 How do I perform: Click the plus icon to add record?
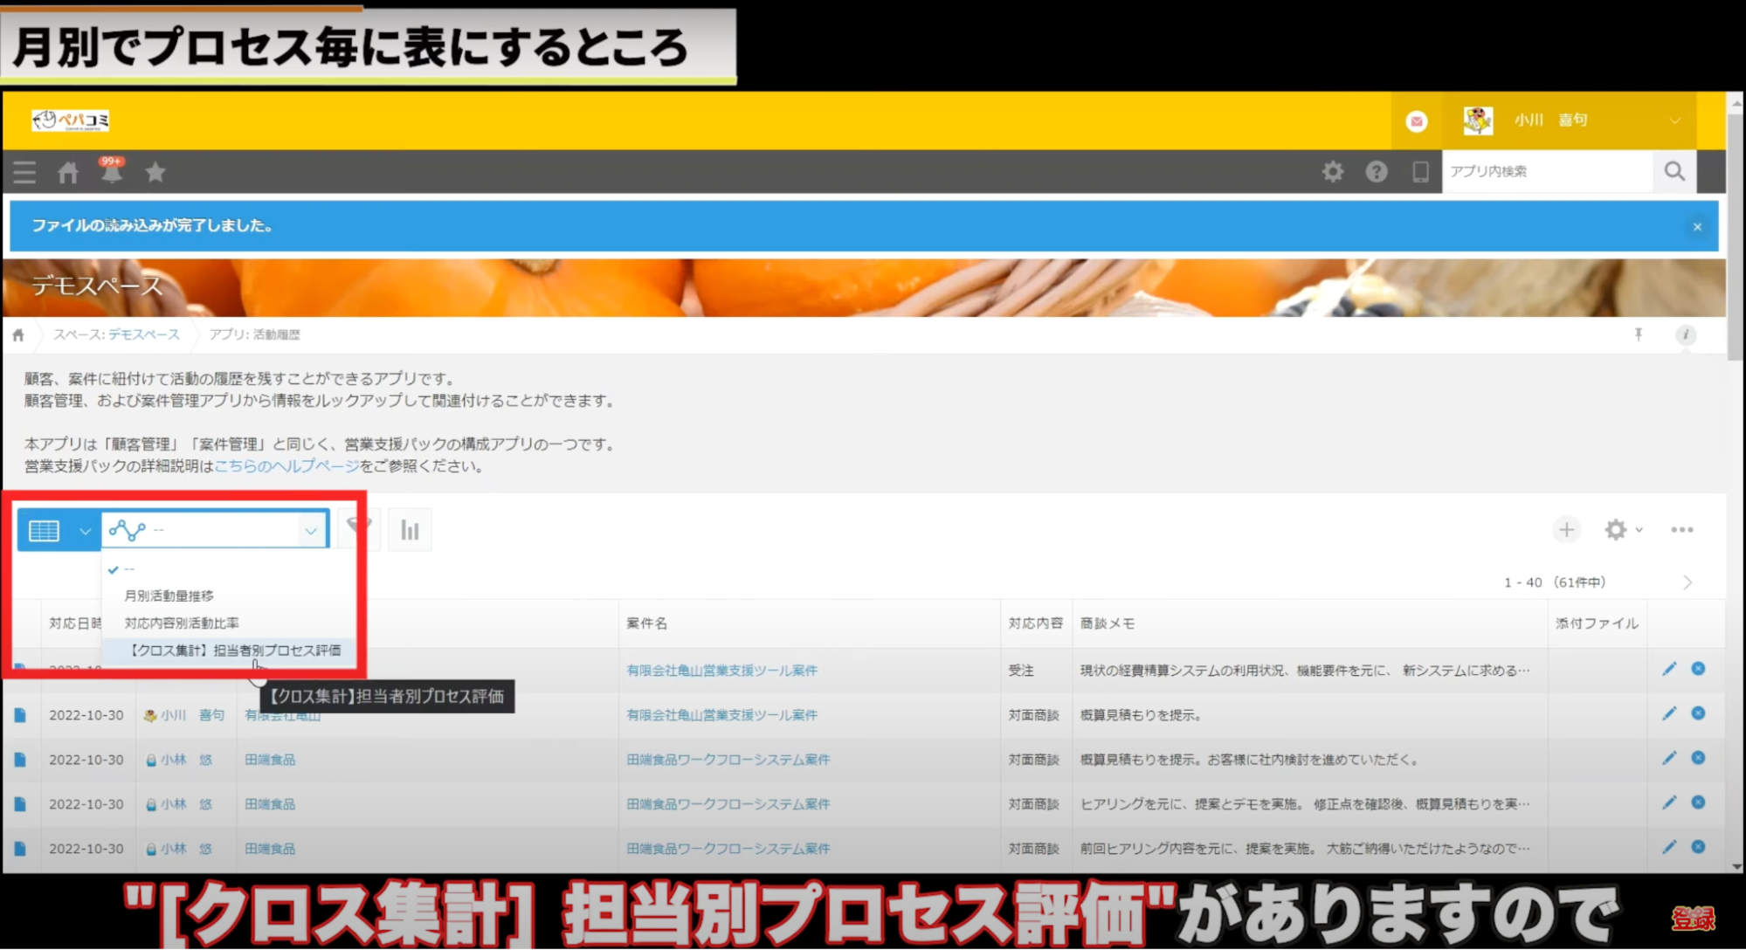click(1566, 530)
